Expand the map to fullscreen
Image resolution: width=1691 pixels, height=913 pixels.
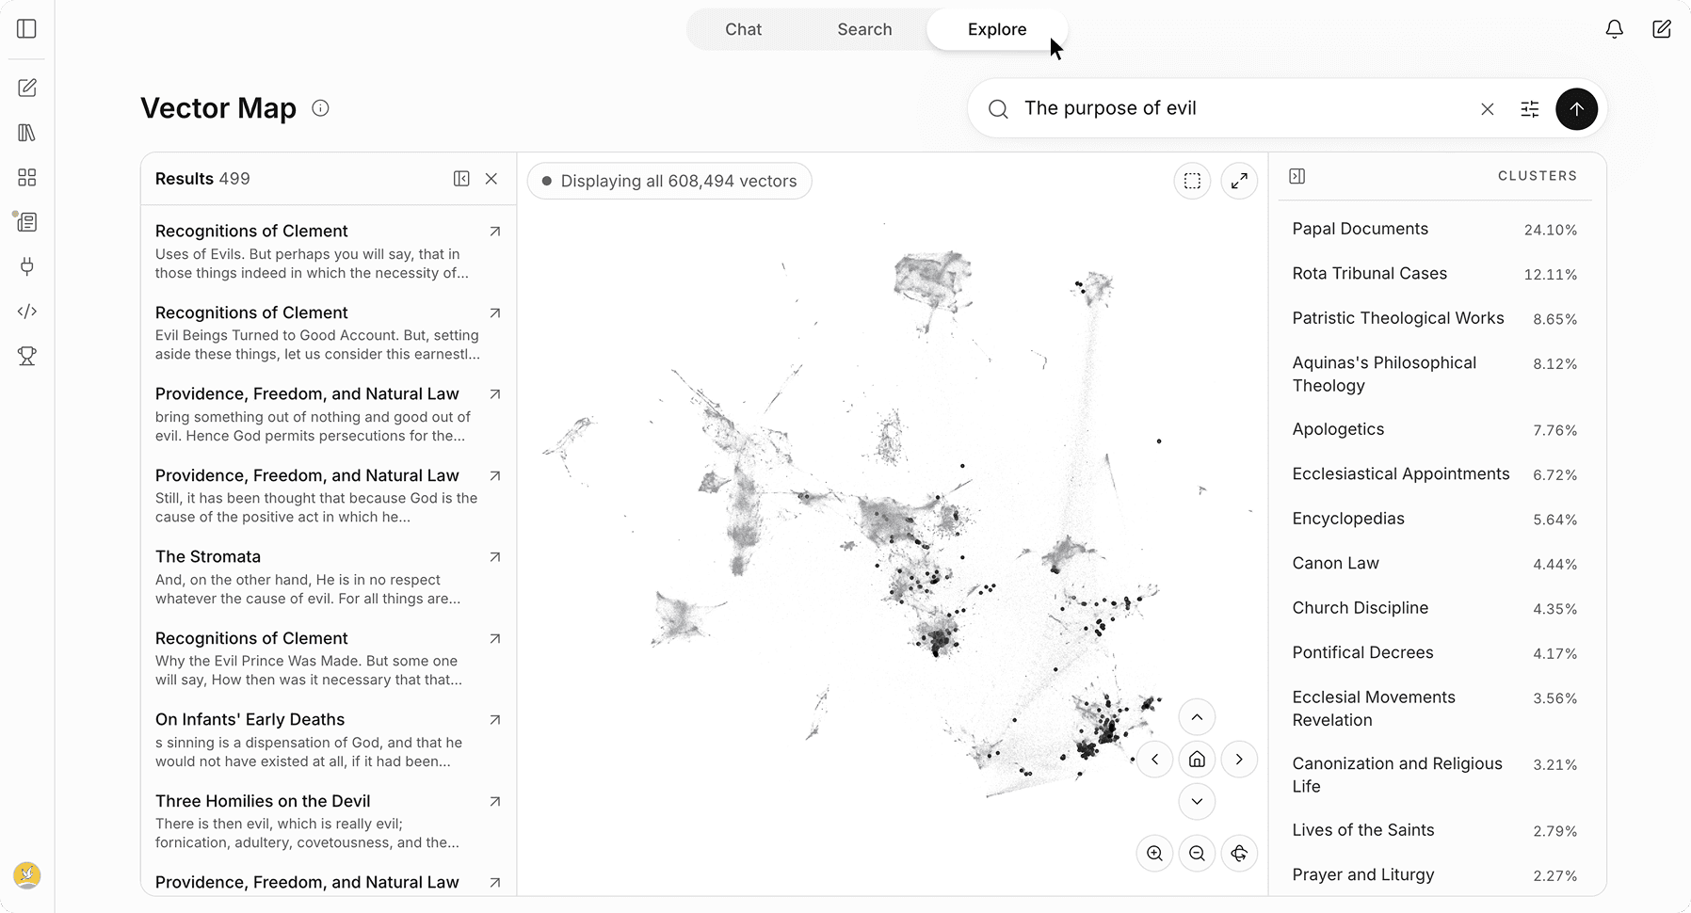tap(1239, 181)
